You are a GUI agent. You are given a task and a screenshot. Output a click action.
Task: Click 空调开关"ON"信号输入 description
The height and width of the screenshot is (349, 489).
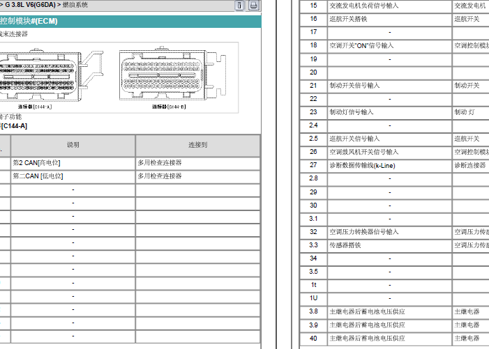361,46
